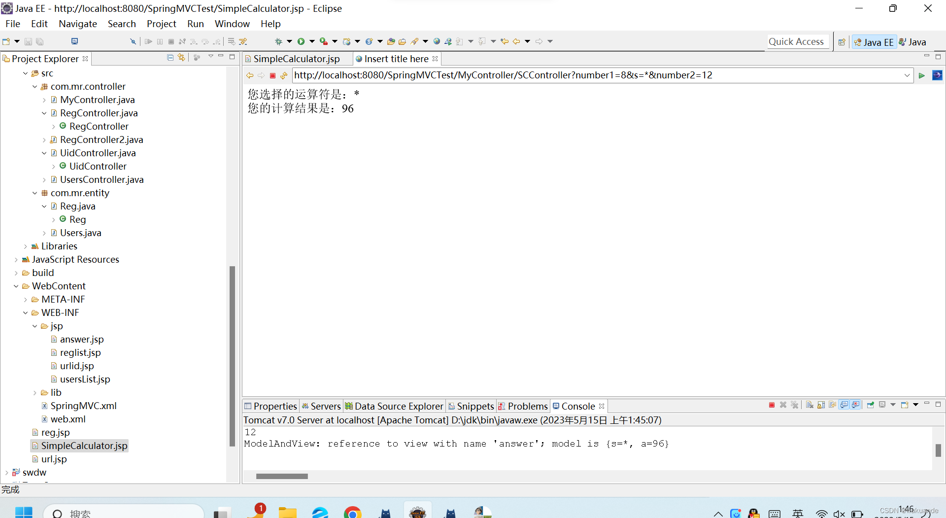Select UsersController.java in the tree
Screen dimensions: 946x518
coord(101,180)
